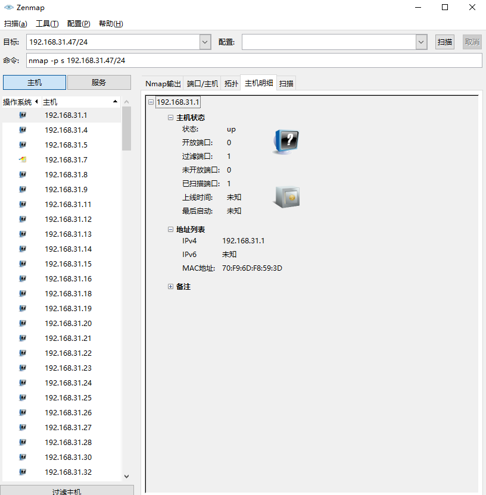Click OS icon beside host 192.168.31.23
Viewport: 486px width, 495px height.
pos(23,368)
